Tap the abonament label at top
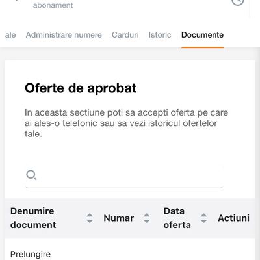Image resolution: width=260 pixels, height=260 pixels. pyautogui.click(x=53, y=5)
